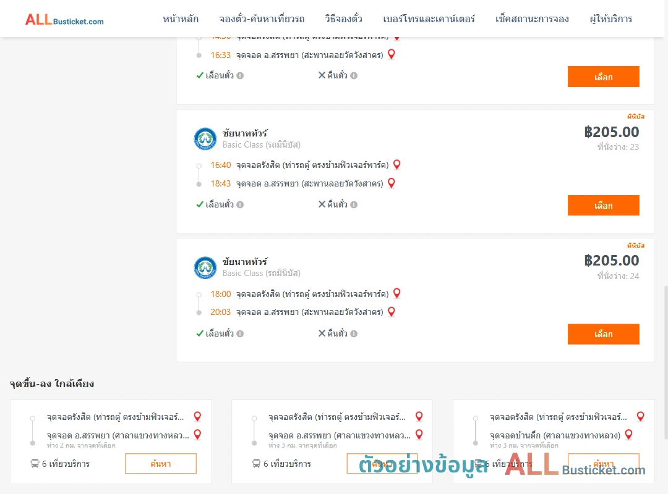Click 16:40 departure time text
Screen dimensions: 668x494
(221, 165)
